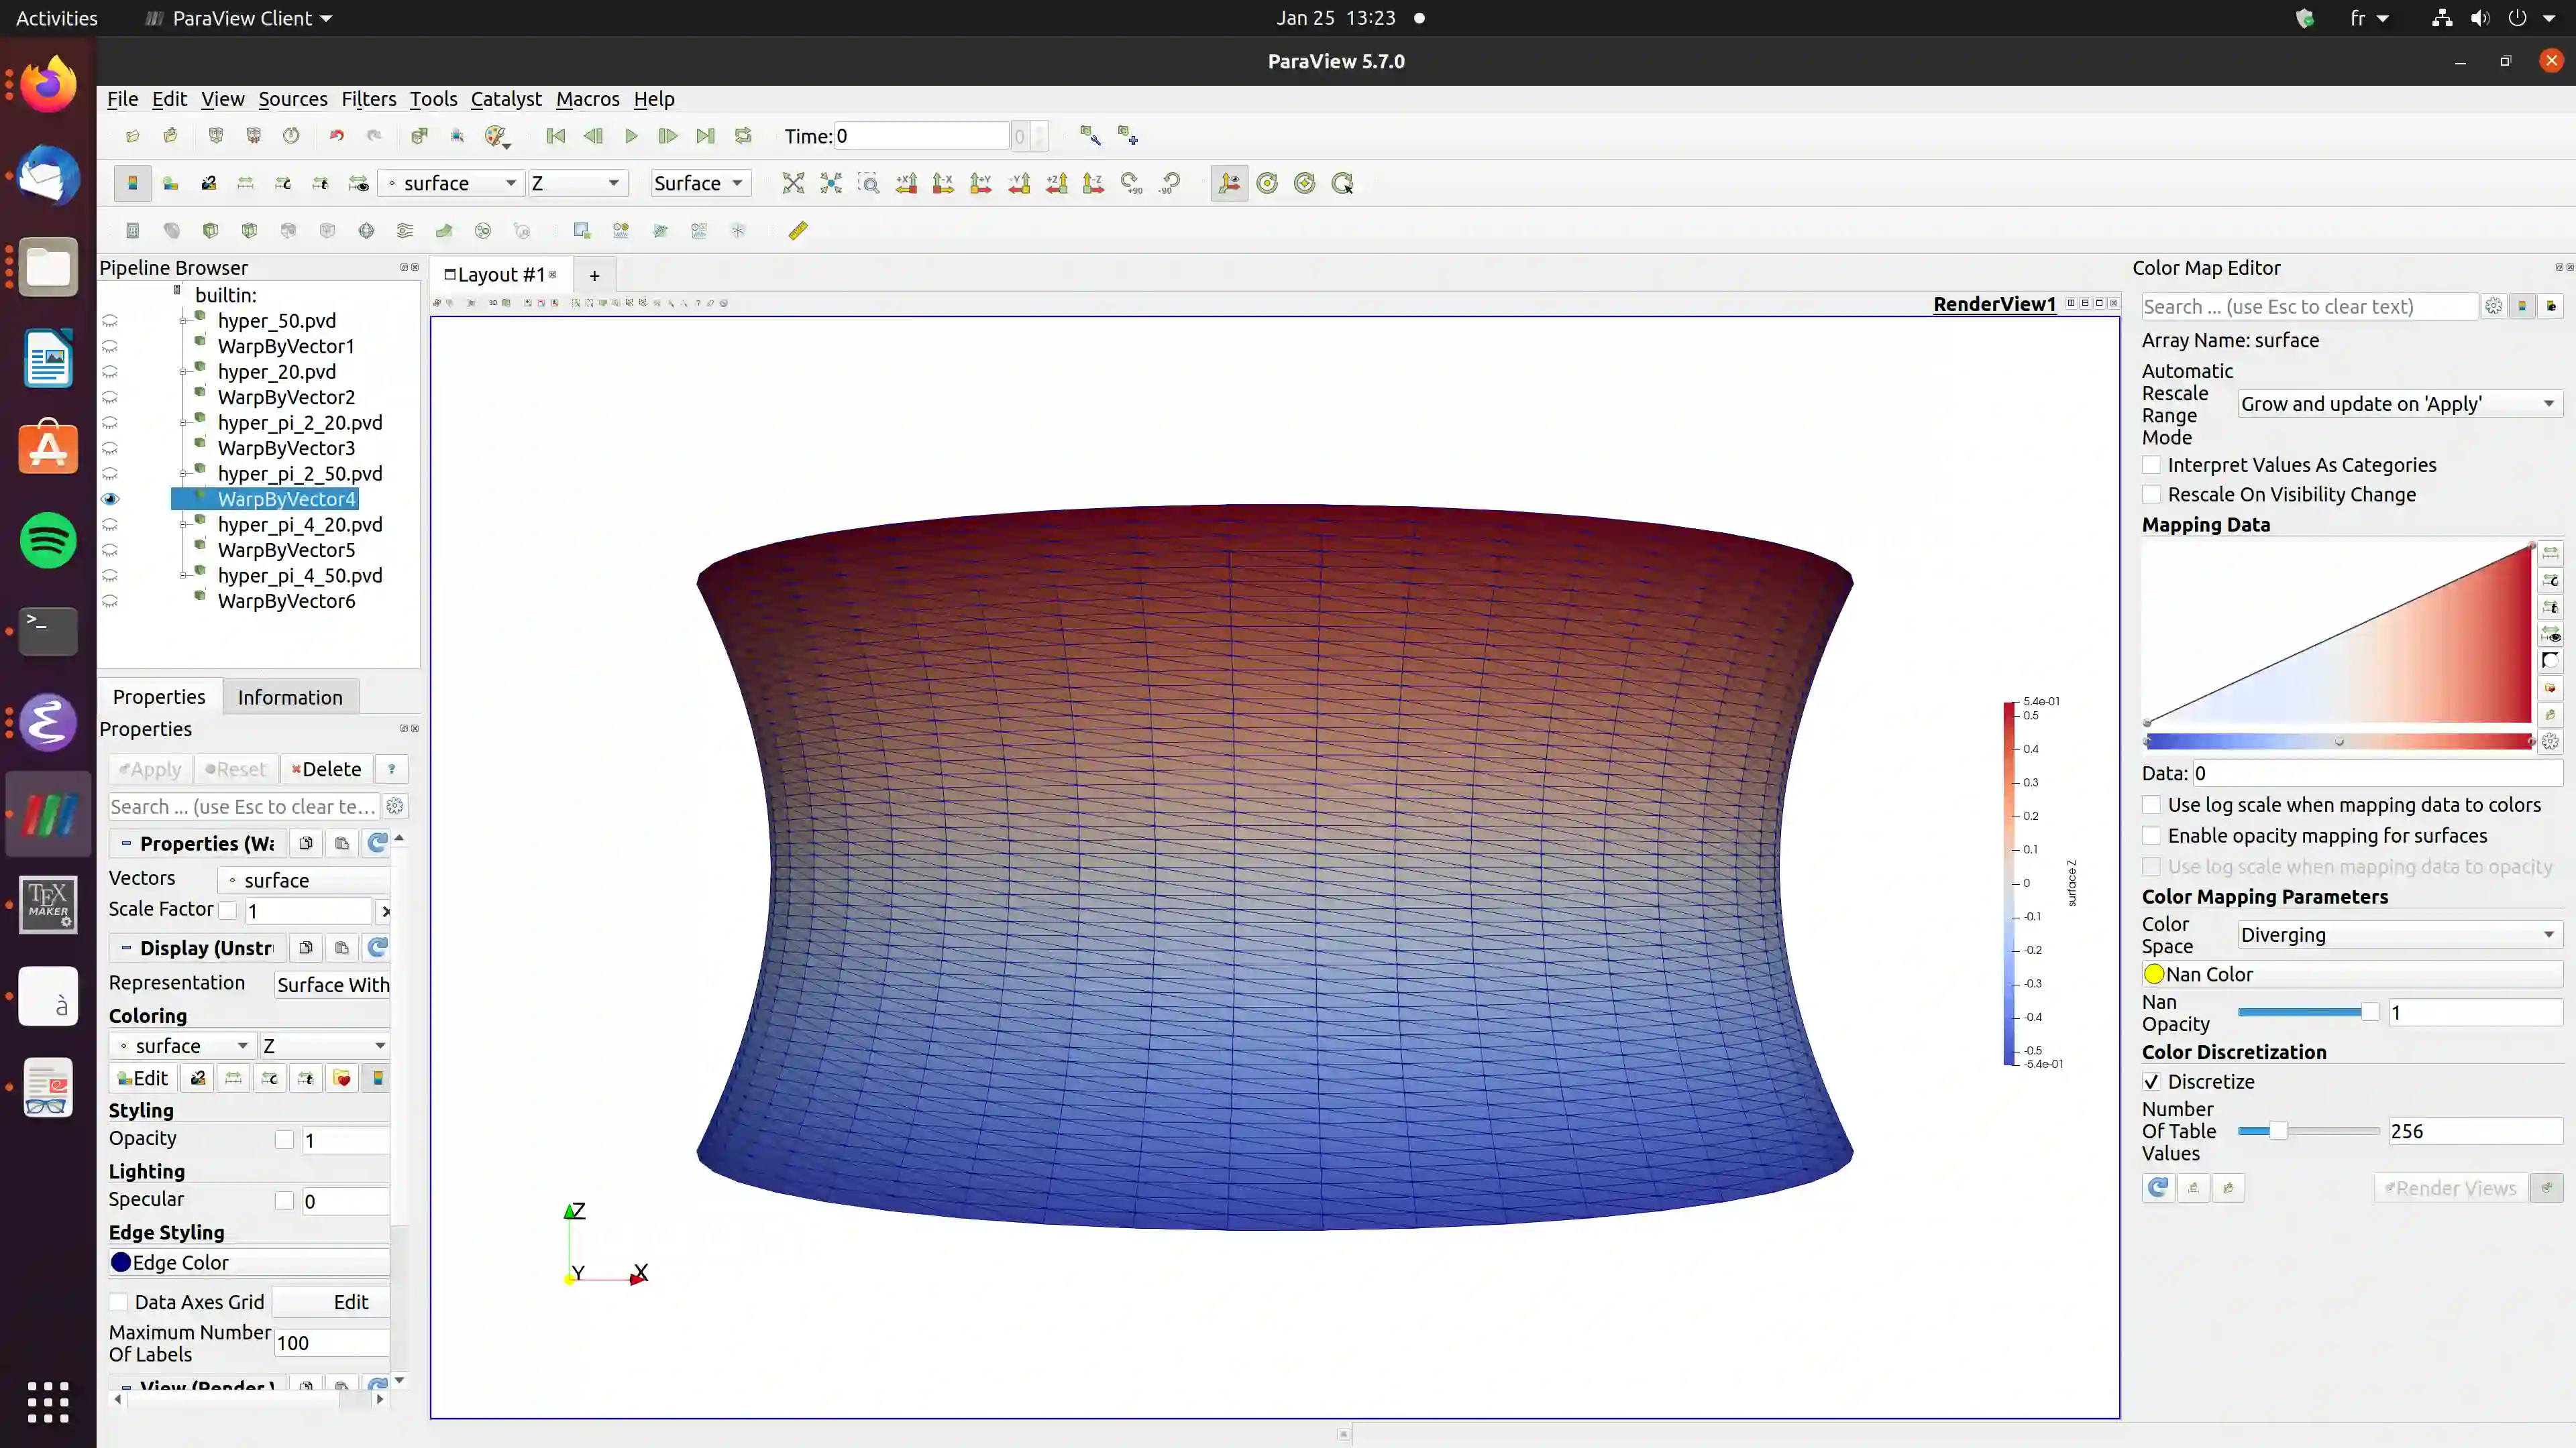Click the Play animation button

point(631,136)
